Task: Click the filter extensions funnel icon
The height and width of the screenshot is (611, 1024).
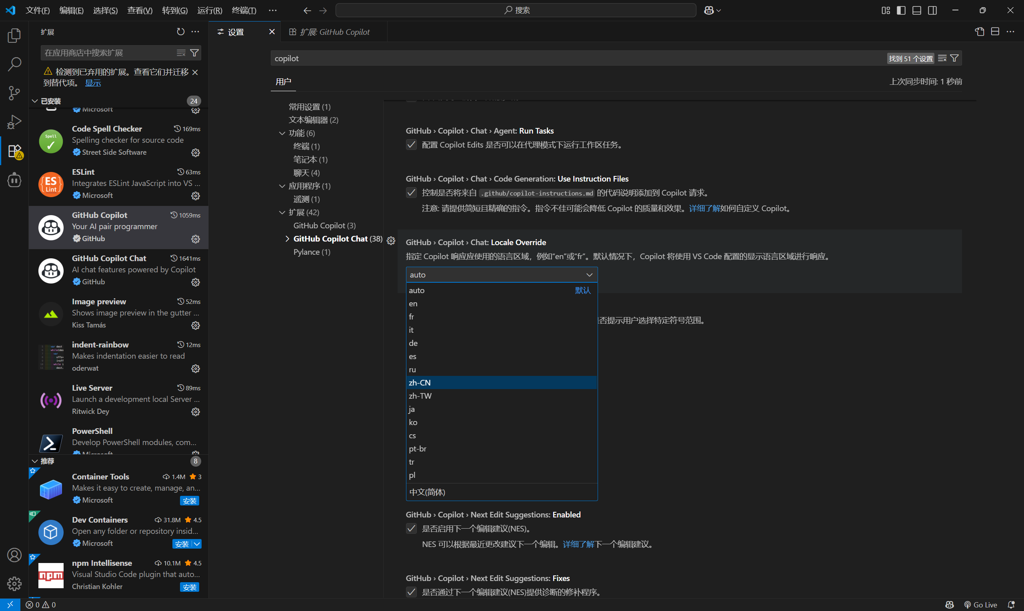Action: point(194,53)
